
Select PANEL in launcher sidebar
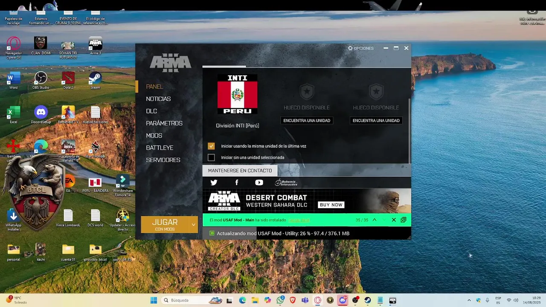[154, 87]
